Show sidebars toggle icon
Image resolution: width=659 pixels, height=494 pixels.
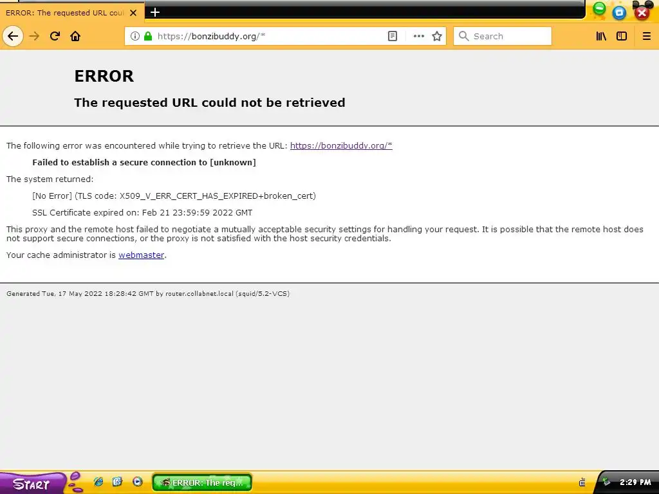click(x=622, y=36)
